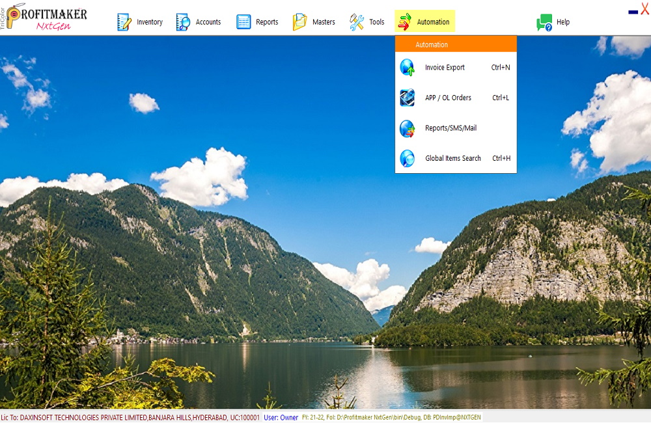The height and width of the screenshot is (423, 651).
Task: Click the orange Automation dropdown header
Action: 456,45
